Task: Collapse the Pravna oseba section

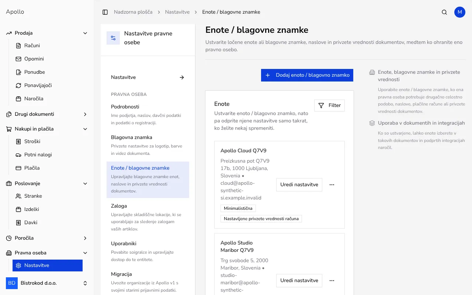Action: [x=47, y=253]
